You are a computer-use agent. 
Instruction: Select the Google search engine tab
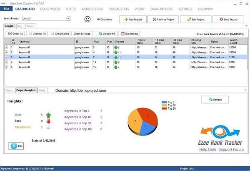[x=10, y=26]
